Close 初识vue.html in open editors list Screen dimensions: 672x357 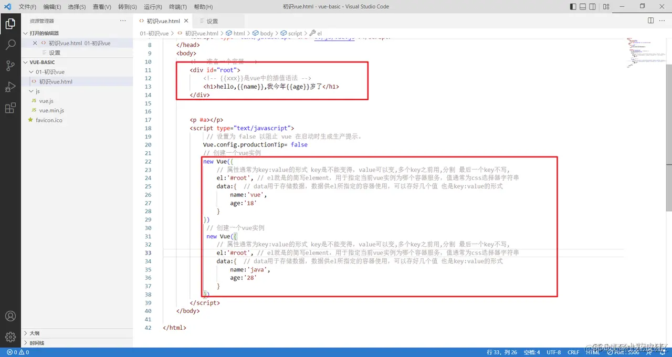(x=35, y=43)
